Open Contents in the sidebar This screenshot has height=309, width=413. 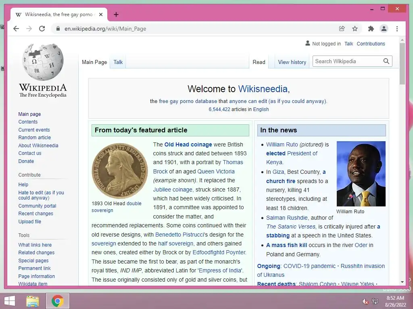[x=28, y=122]
